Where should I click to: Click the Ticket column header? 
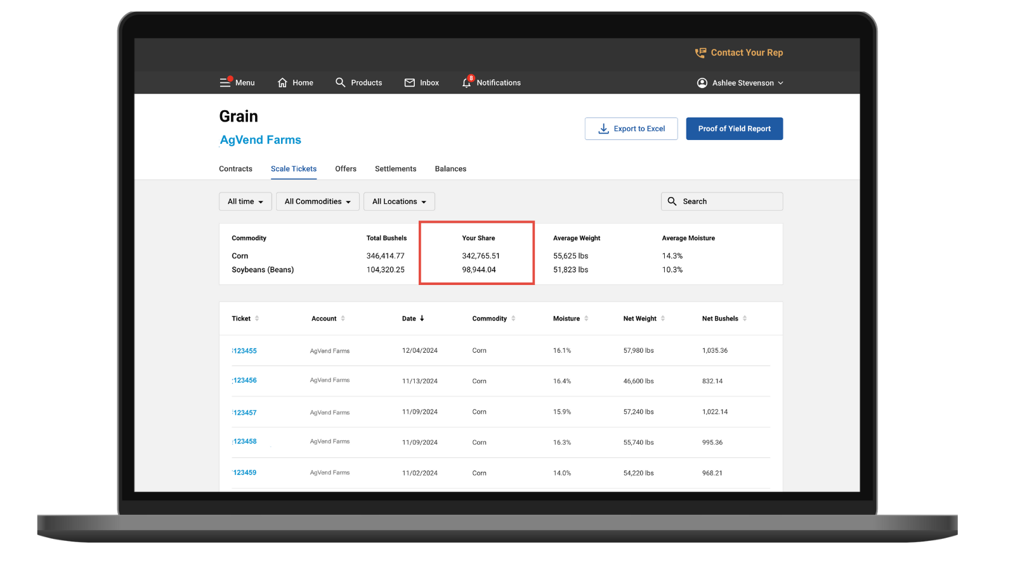tap(241, 319)
